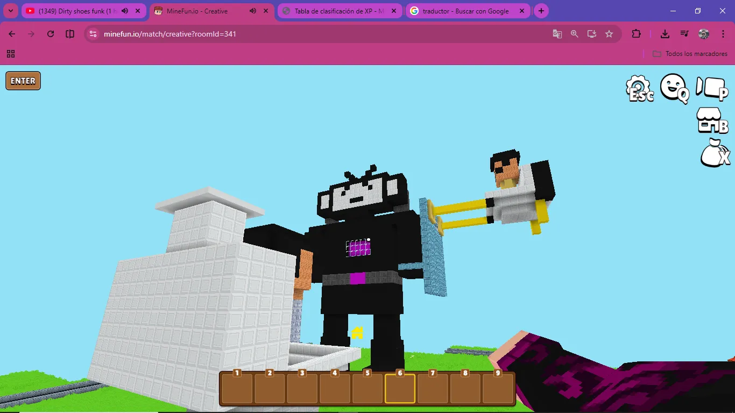Go back to previous page
This screenshot has height=413, width=735.
click(x=12, y=34)
